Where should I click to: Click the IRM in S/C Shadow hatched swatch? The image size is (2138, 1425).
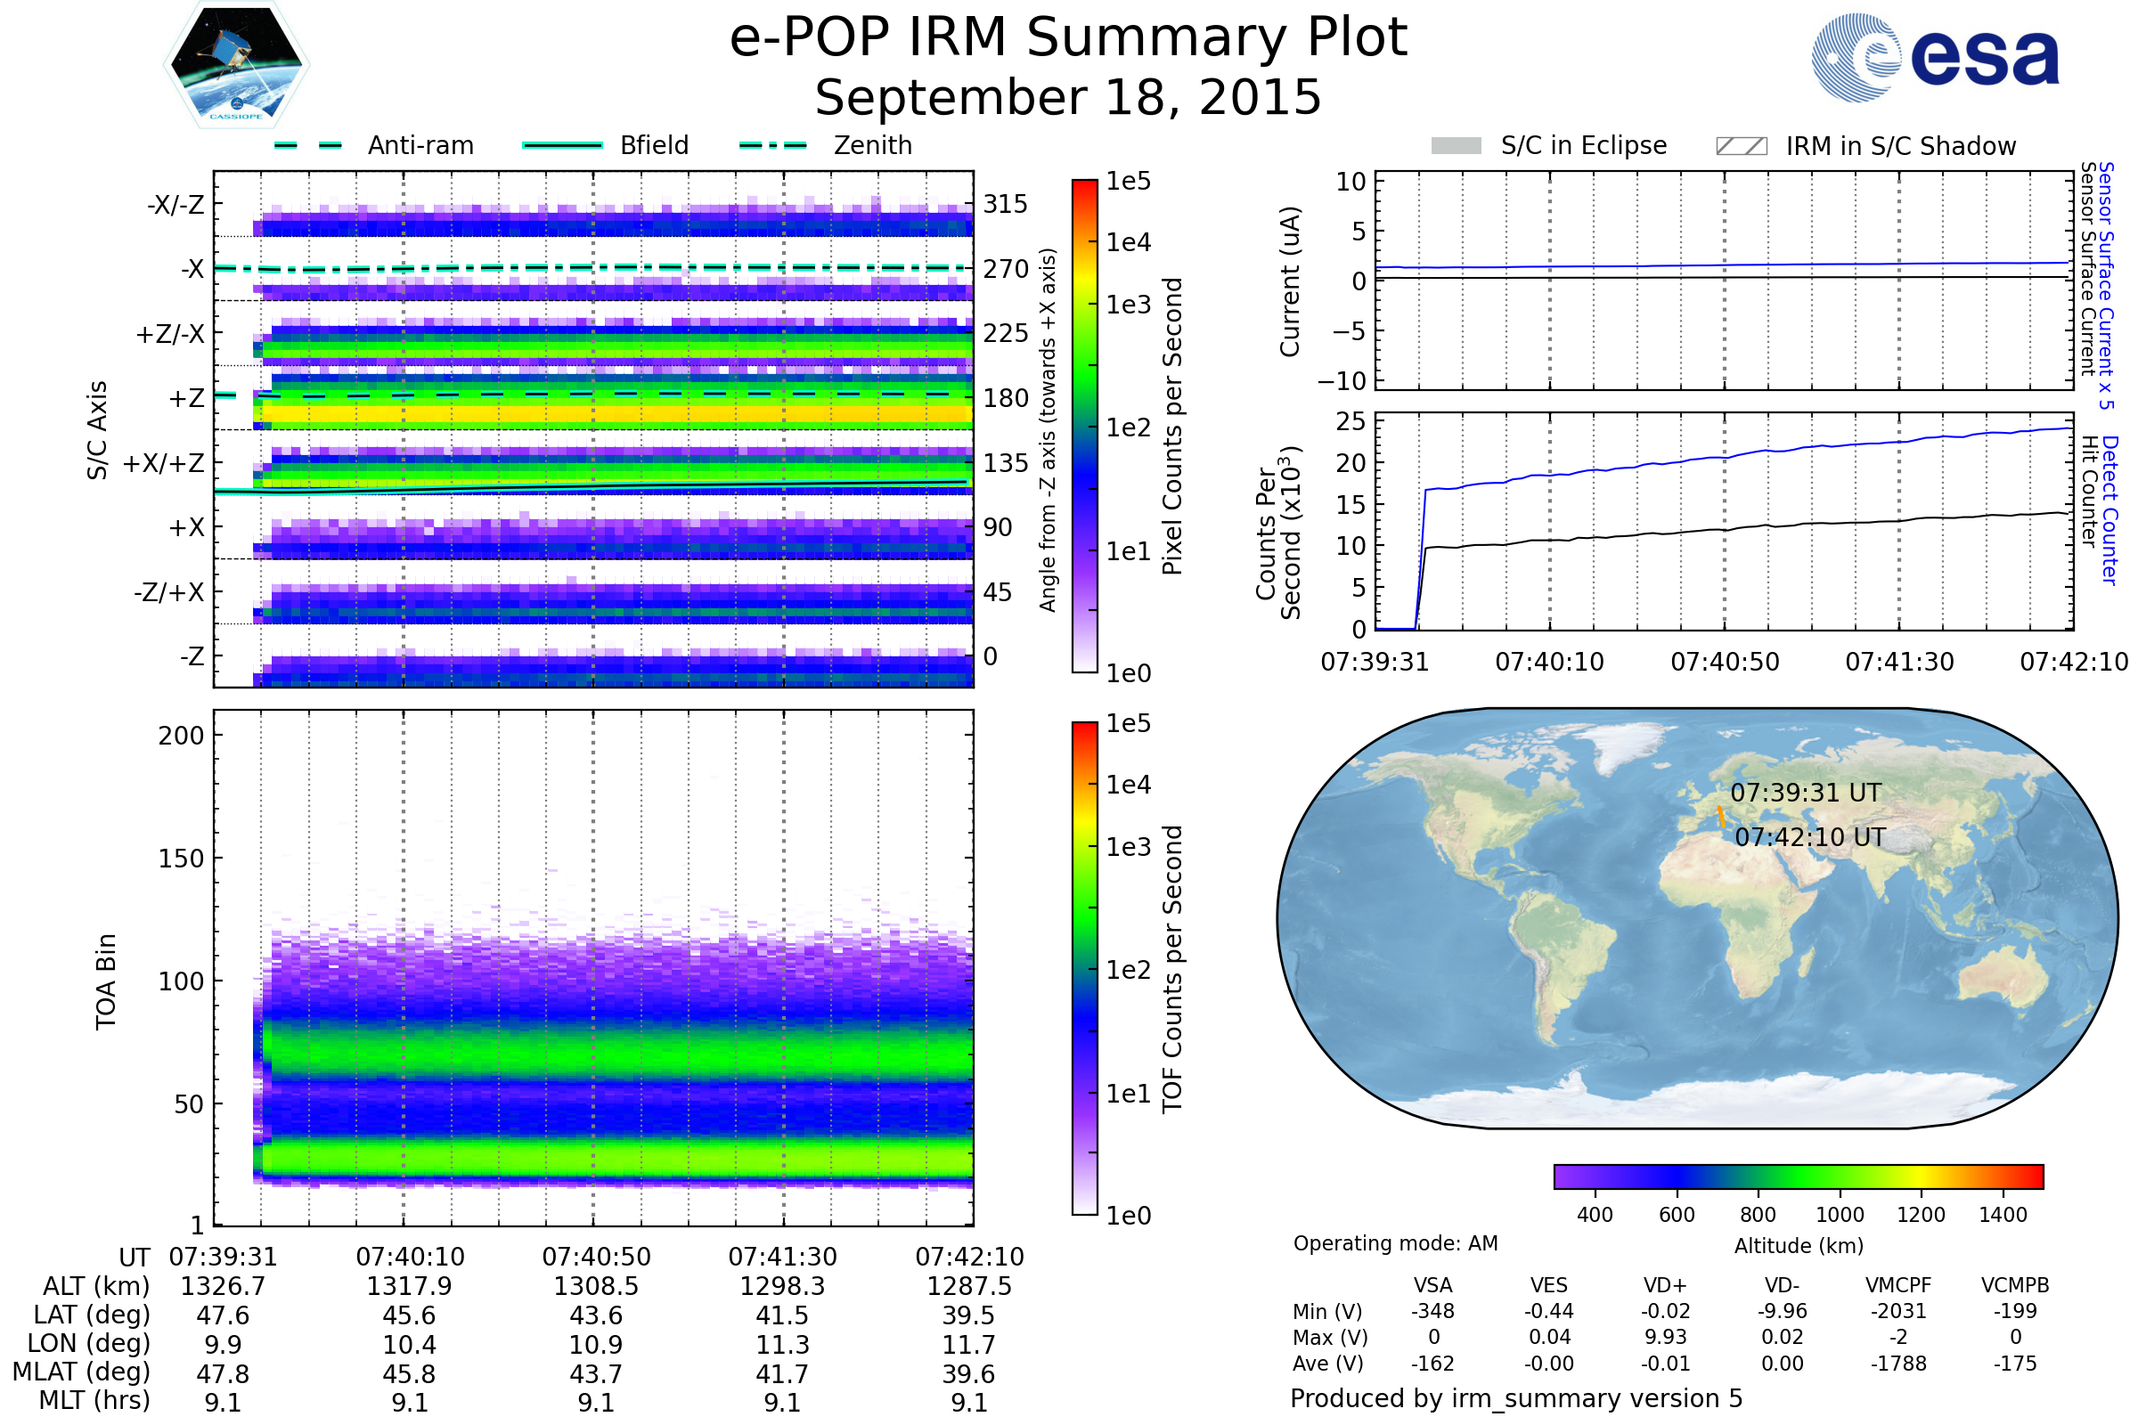tap(1741, 146)
